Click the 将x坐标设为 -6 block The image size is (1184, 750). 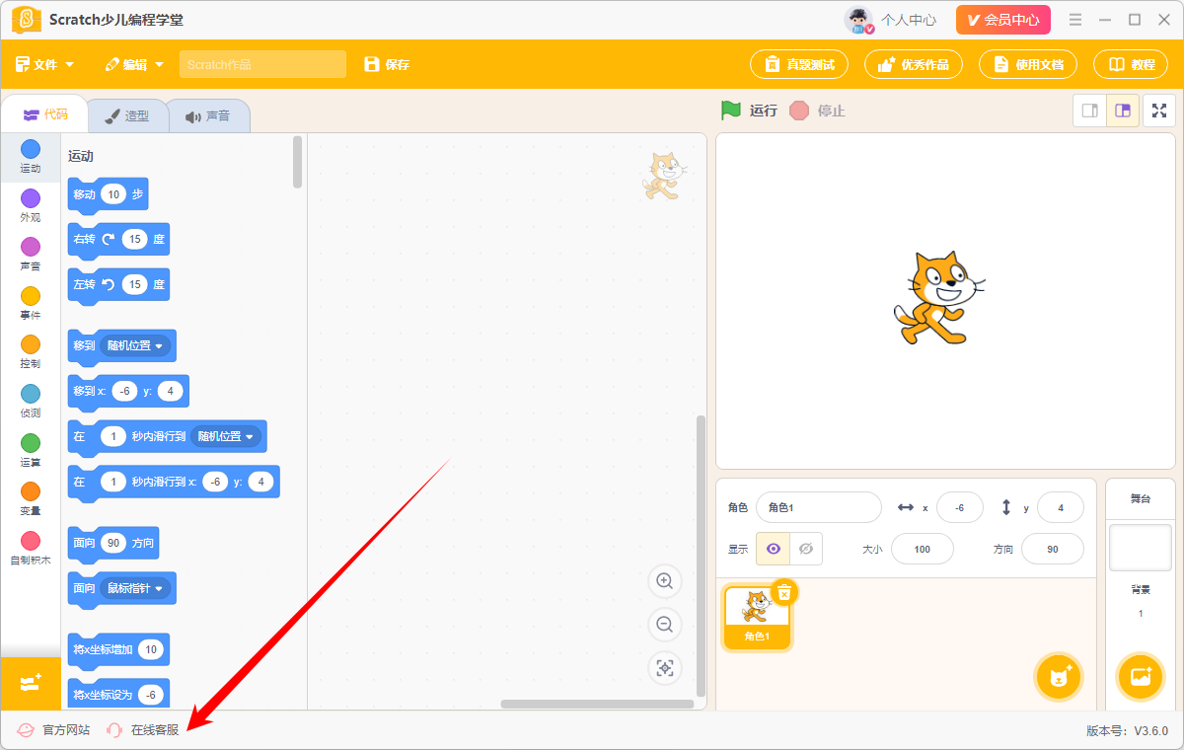[118, 694]
